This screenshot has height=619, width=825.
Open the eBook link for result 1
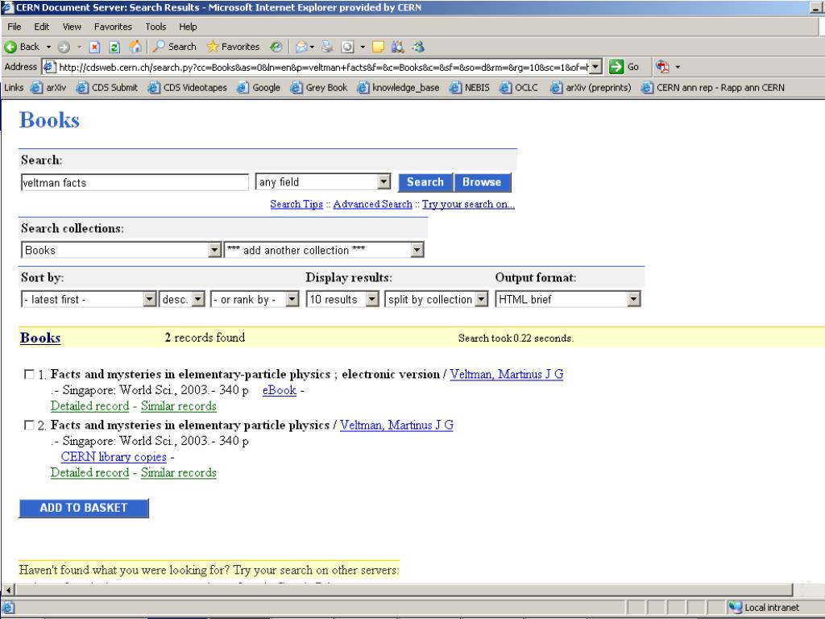coord(280,390)
